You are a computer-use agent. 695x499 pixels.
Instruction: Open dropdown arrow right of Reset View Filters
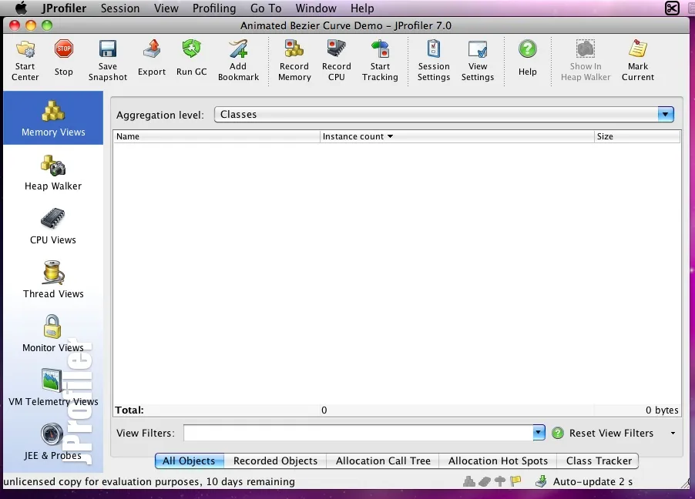(x=673, y=433)
